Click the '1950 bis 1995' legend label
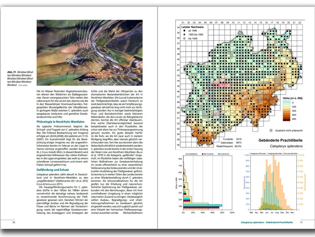Image resolution: width=315 pixels, height=237 pixels. click(196, 35)
